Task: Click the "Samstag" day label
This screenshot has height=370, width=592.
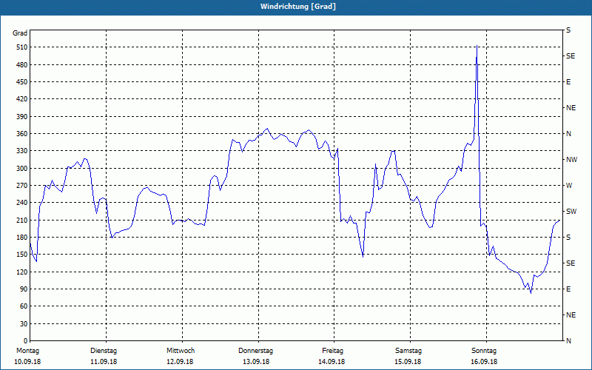Action: pos(408,351)
